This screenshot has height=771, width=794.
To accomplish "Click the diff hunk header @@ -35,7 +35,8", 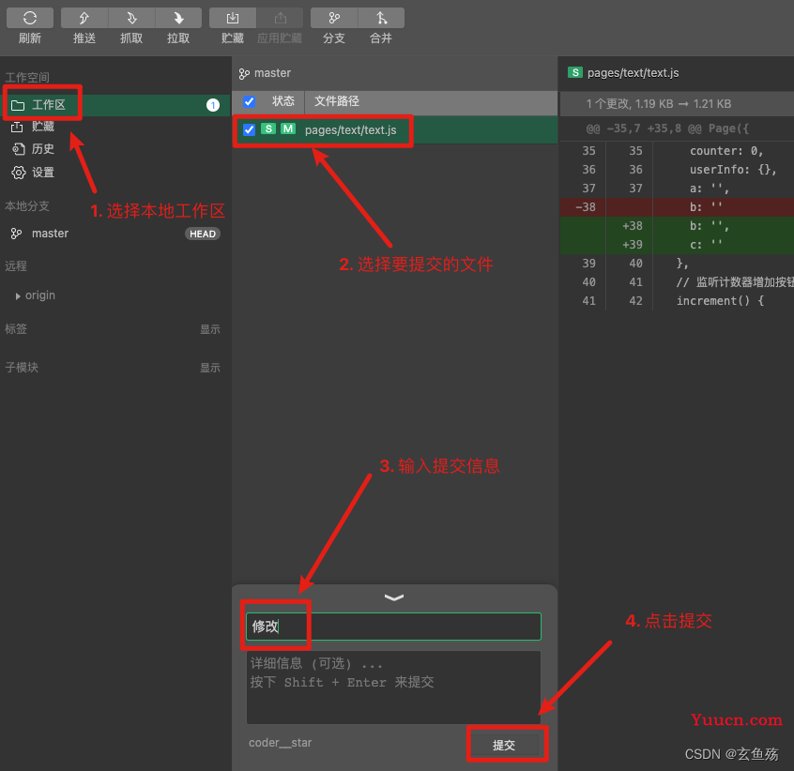I will point(667,128).
